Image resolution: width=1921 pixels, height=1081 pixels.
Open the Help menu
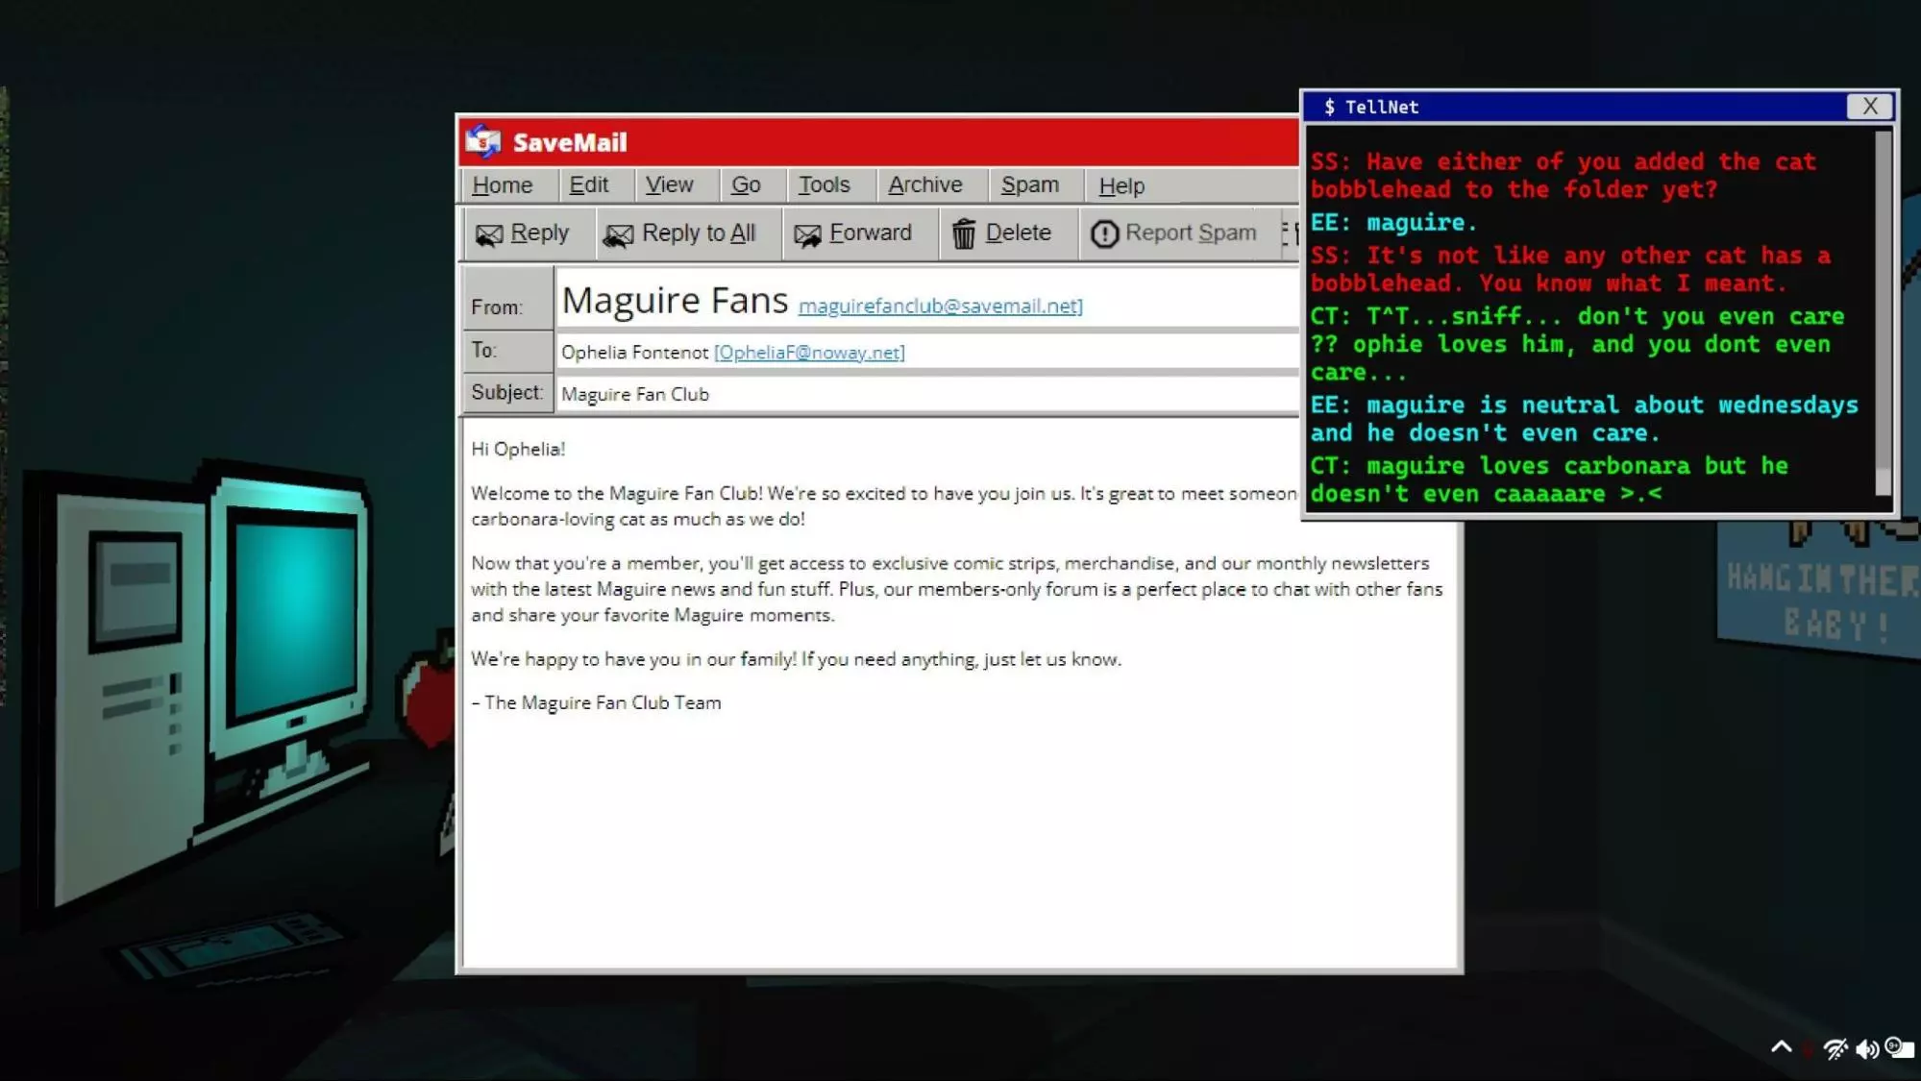[1121, 186]
